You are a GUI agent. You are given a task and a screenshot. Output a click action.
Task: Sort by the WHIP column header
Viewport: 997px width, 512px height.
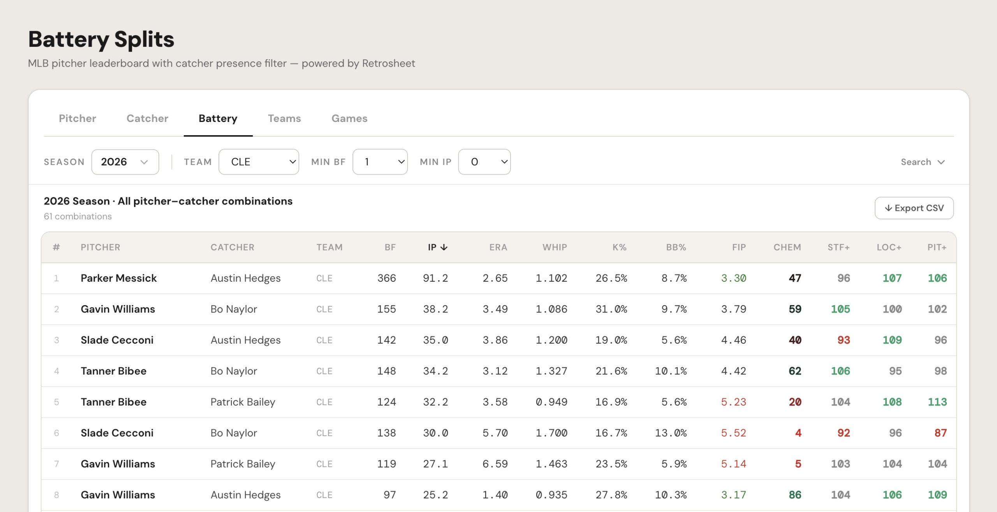(x=555, y=247)
